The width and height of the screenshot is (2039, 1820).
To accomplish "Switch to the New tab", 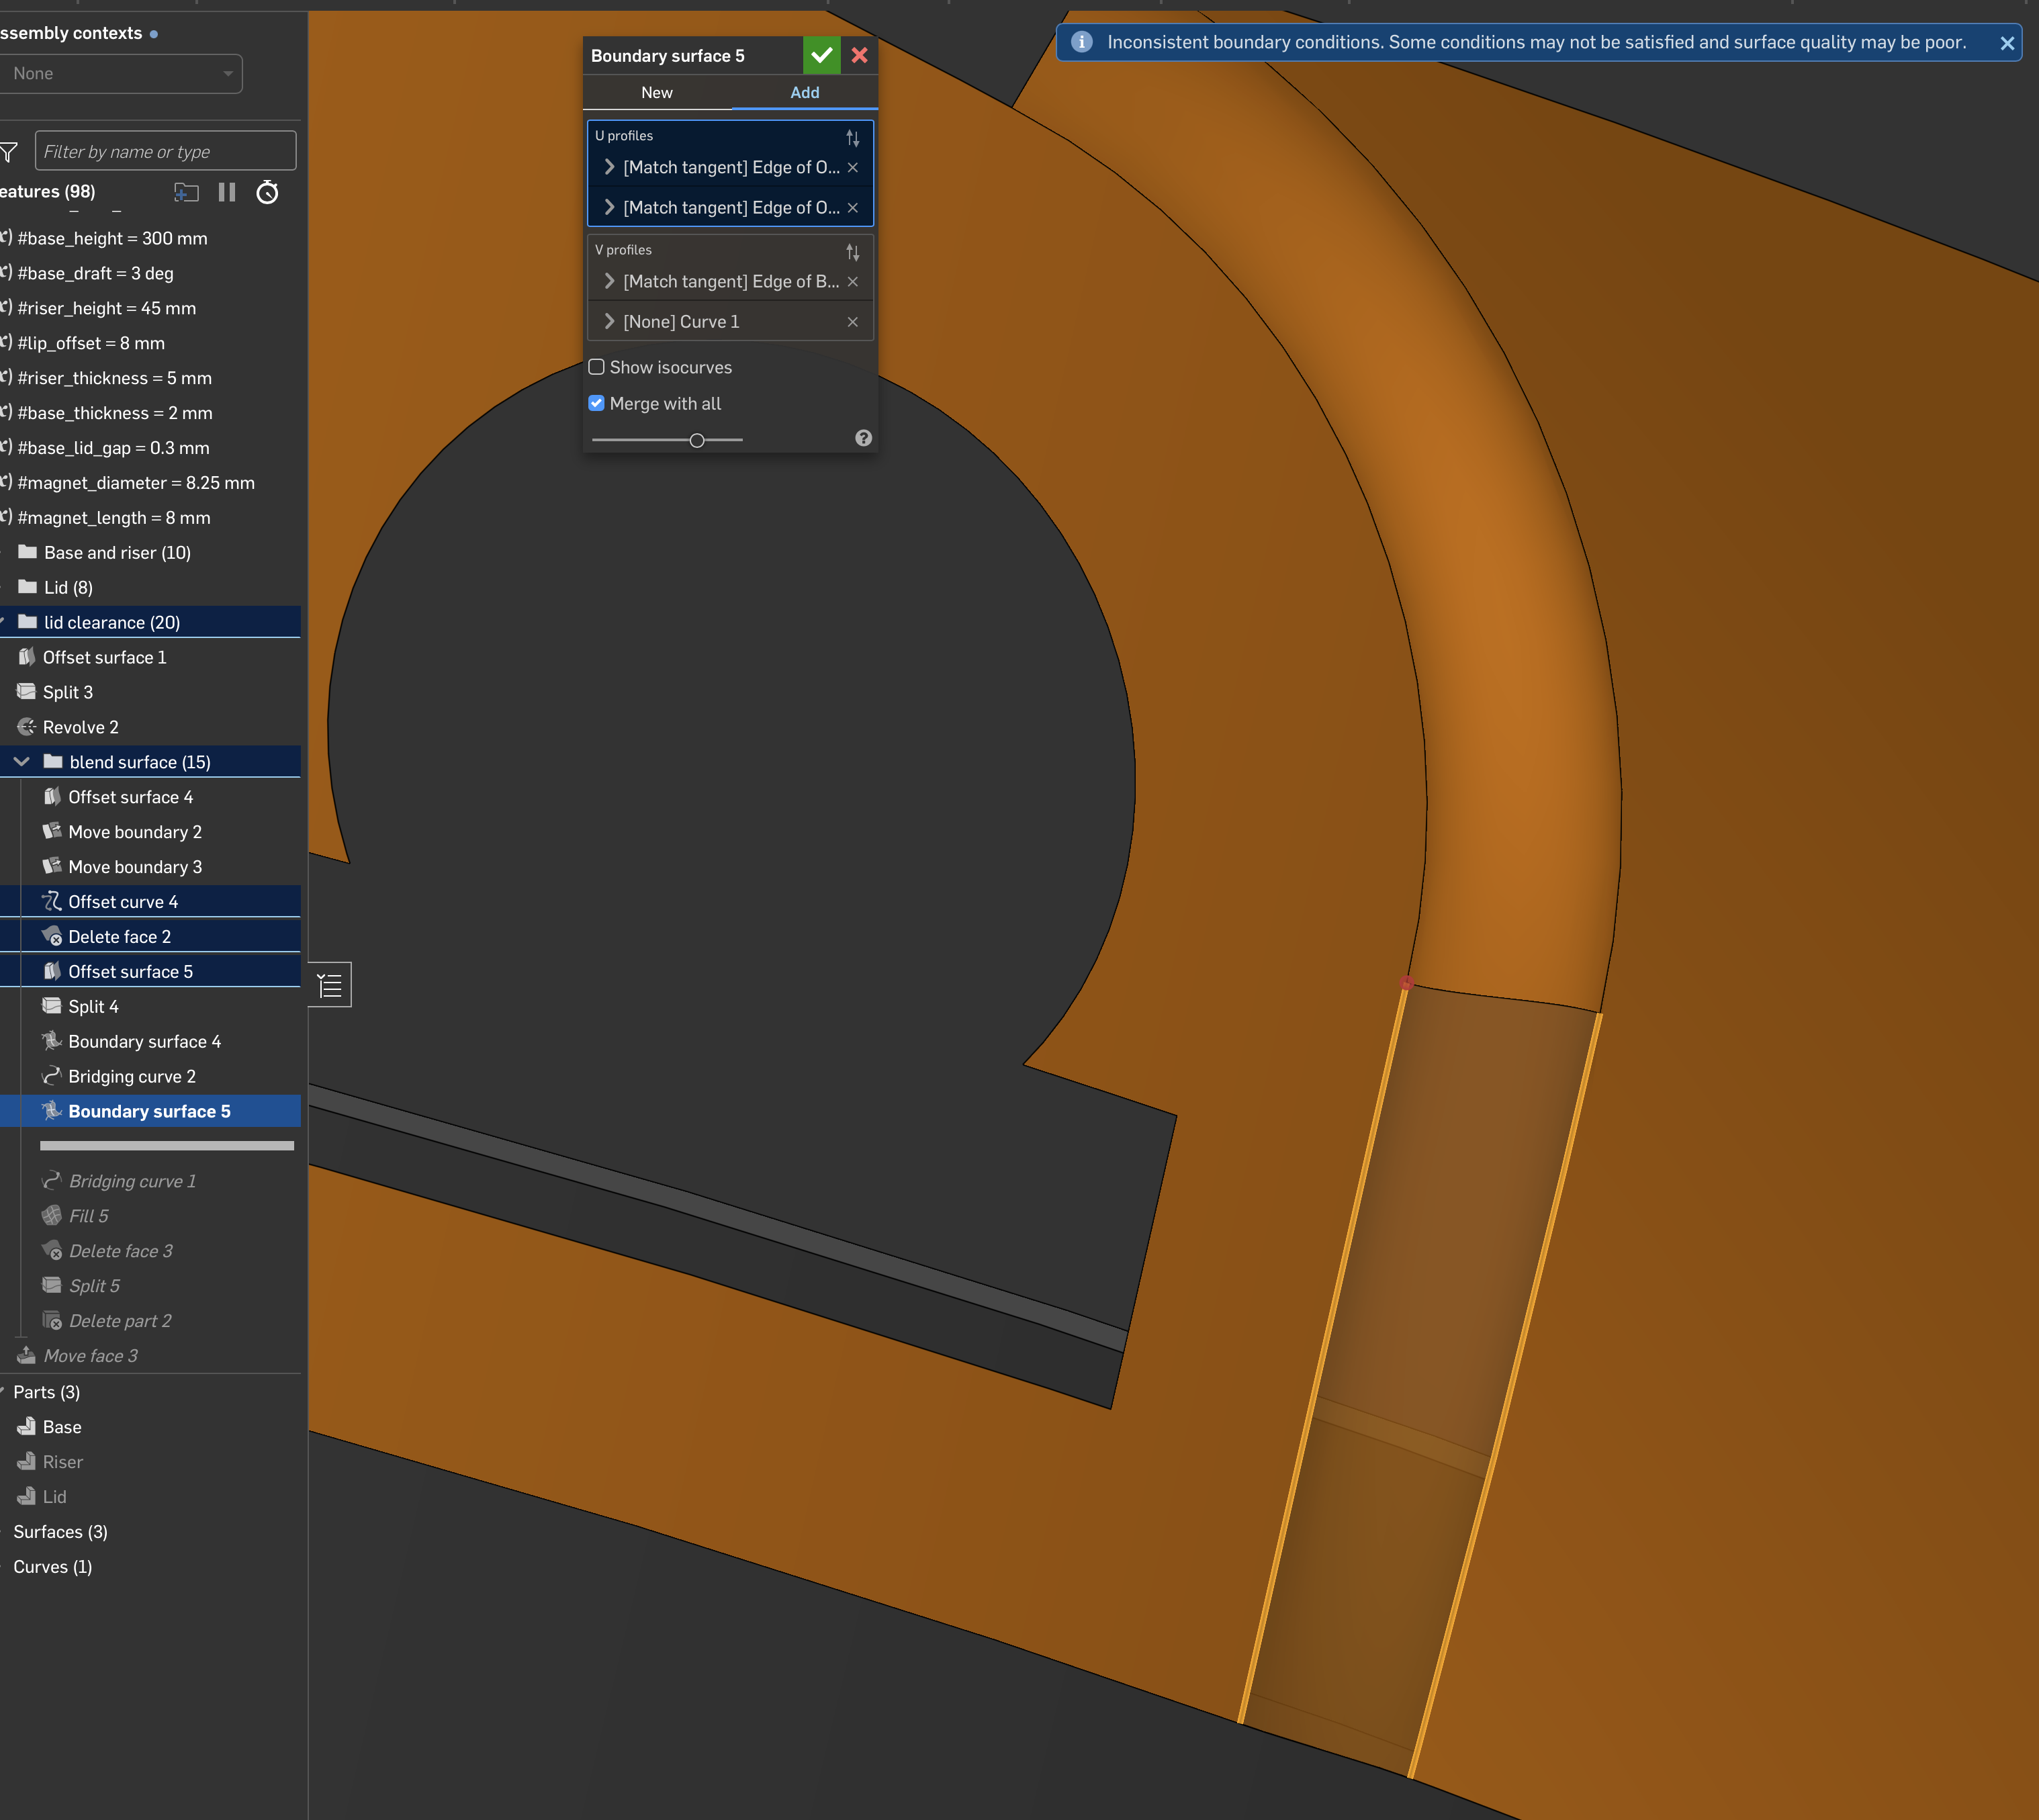I will point(656,92).
